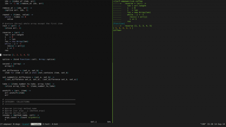The height and width of the screenshot is (127, 226).
Task: Click '(slice arr, 1)' line in editor
Action: pyautogui.click(x=13, y=28)
